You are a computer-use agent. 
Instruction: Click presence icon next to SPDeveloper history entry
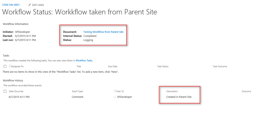click(115, 97)
